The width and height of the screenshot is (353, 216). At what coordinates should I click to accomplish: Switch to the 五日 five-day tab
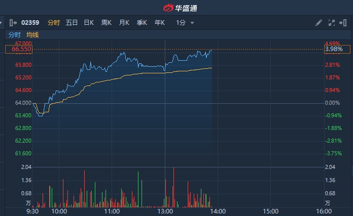point(72,22)
